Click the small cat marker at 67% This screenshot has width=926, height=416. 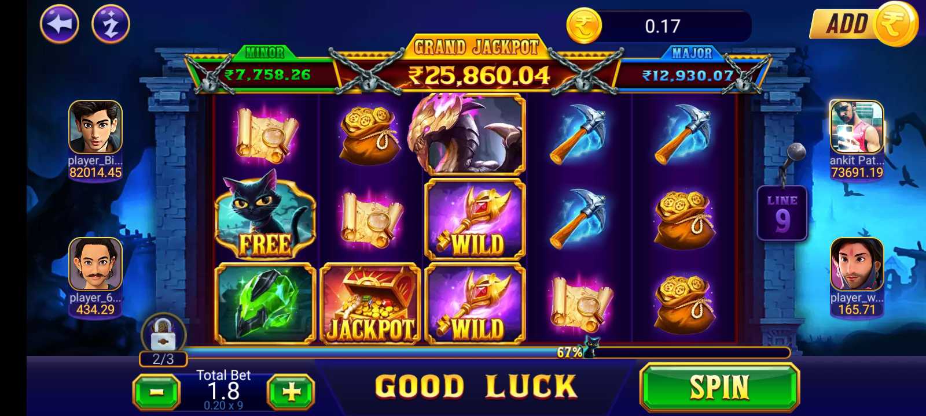pyautogui.click(x=590, y=348)
